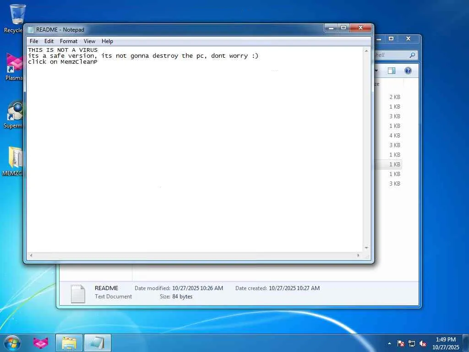Click Notepad vertical scrollbar up arrow

[x=366, y=51]
